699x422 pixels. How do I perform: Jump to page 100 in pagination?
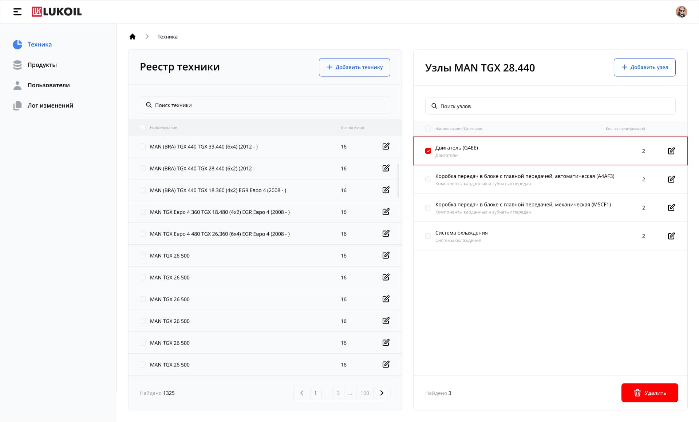(365, 393)
